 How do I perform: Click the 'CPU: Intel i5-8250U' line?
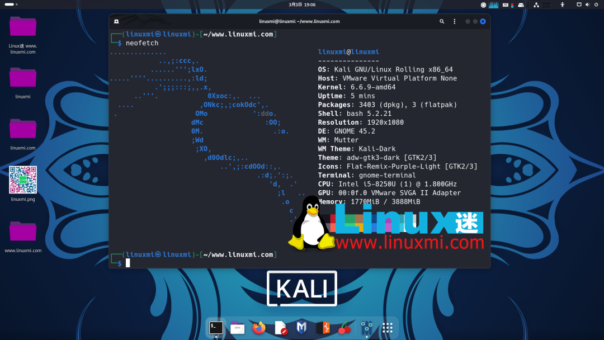(x=387, y=184)
